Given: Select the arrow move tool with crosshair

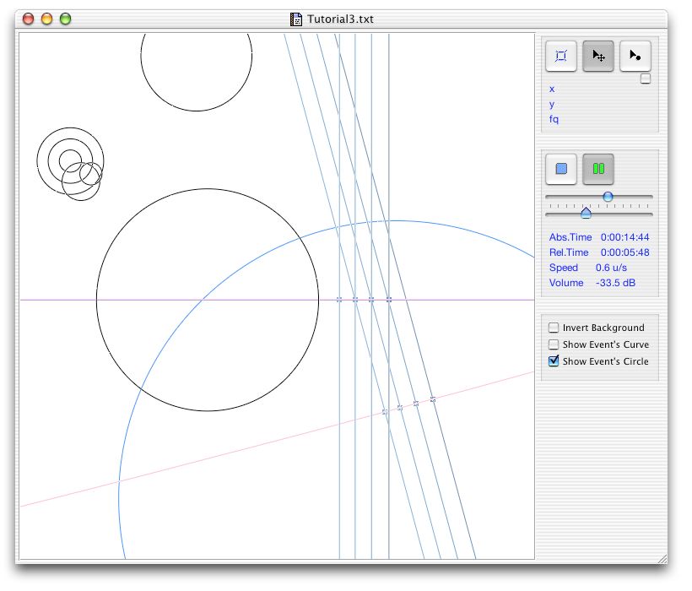Looking at the screenshot, I should click(598, 57).
